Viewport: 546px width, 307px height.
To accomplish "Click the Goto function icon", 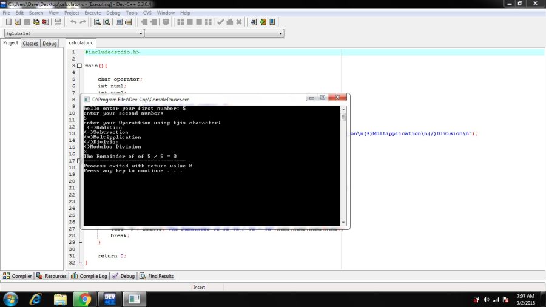I will 119,22.
